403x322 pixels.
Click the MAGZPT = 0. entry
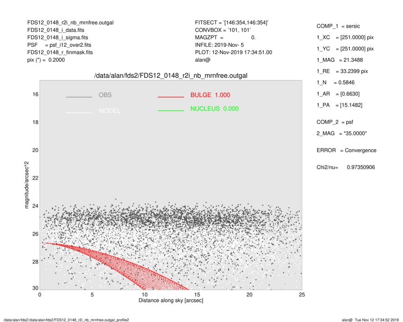tap(225, 37)
